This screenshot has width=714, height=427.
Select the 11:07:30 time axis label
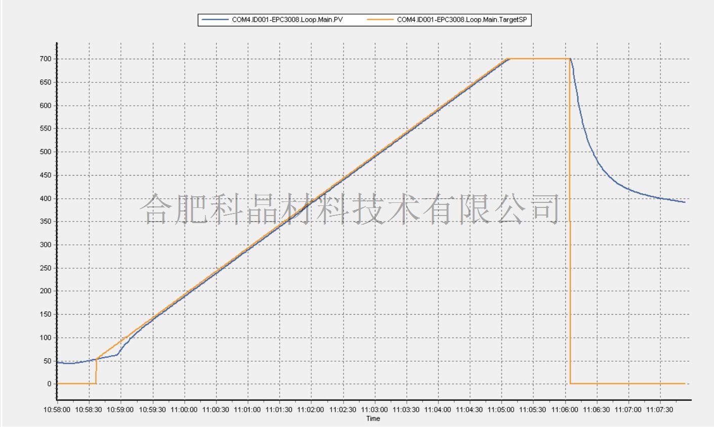tap(661, 410)
